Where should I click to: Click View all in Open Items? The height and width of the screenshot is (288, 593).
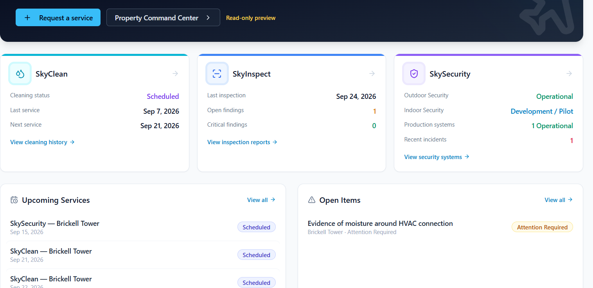click(559, 200)
